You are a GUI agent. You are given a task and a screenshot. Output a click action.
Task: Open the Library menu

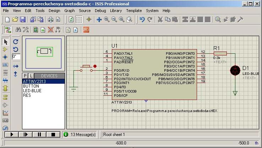(116, 11)
